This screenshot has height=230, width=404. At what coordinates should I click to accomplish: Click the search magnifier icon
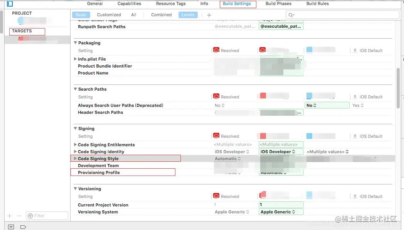coord(291,15)
